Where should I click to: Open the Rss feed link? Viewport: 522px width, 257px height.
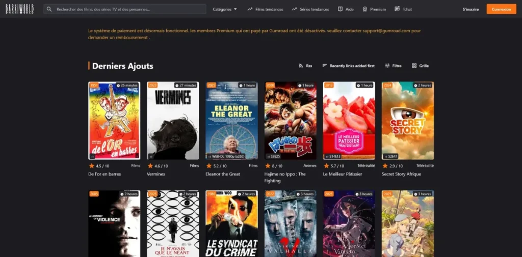point(305,66)
